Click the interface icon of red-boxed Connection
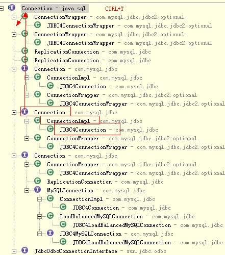 click(25, 112)
